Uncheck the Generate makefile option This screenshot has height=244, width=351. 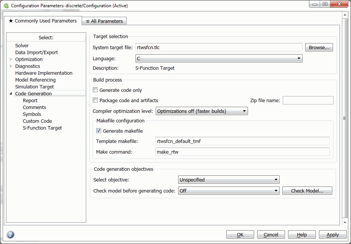(98, 131)
